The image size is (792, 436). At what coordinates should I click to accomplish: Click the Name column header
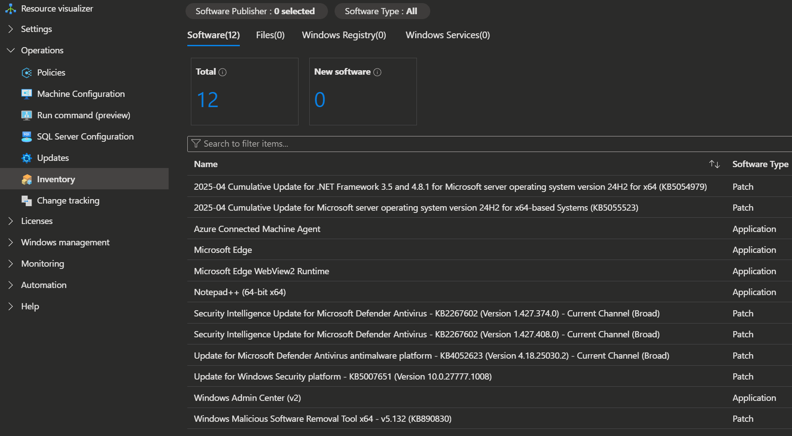pyautogui.click(x=206, y=164)
